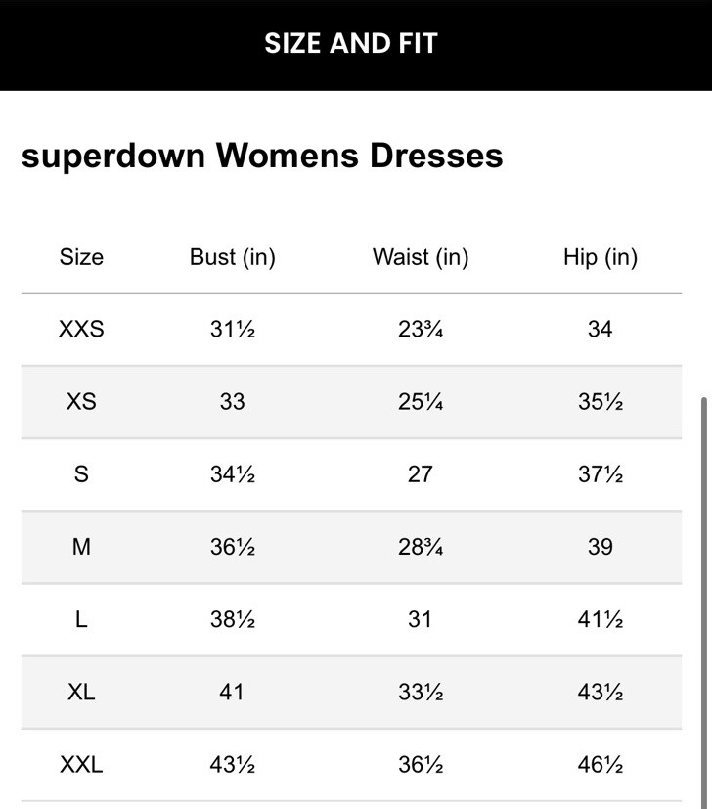Click the superdown Womens Dresses heading
This screenshot has height=809, width=712.
pyautogui.click(x=262, y=156)
